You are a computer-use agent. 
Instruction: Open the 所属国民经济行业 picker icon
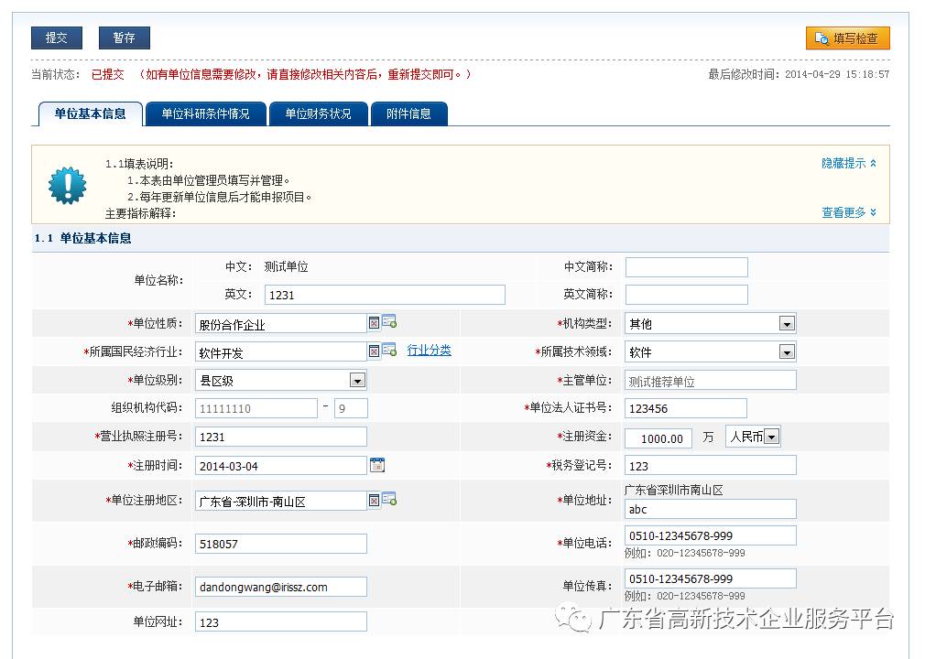[x=389, y=350]
